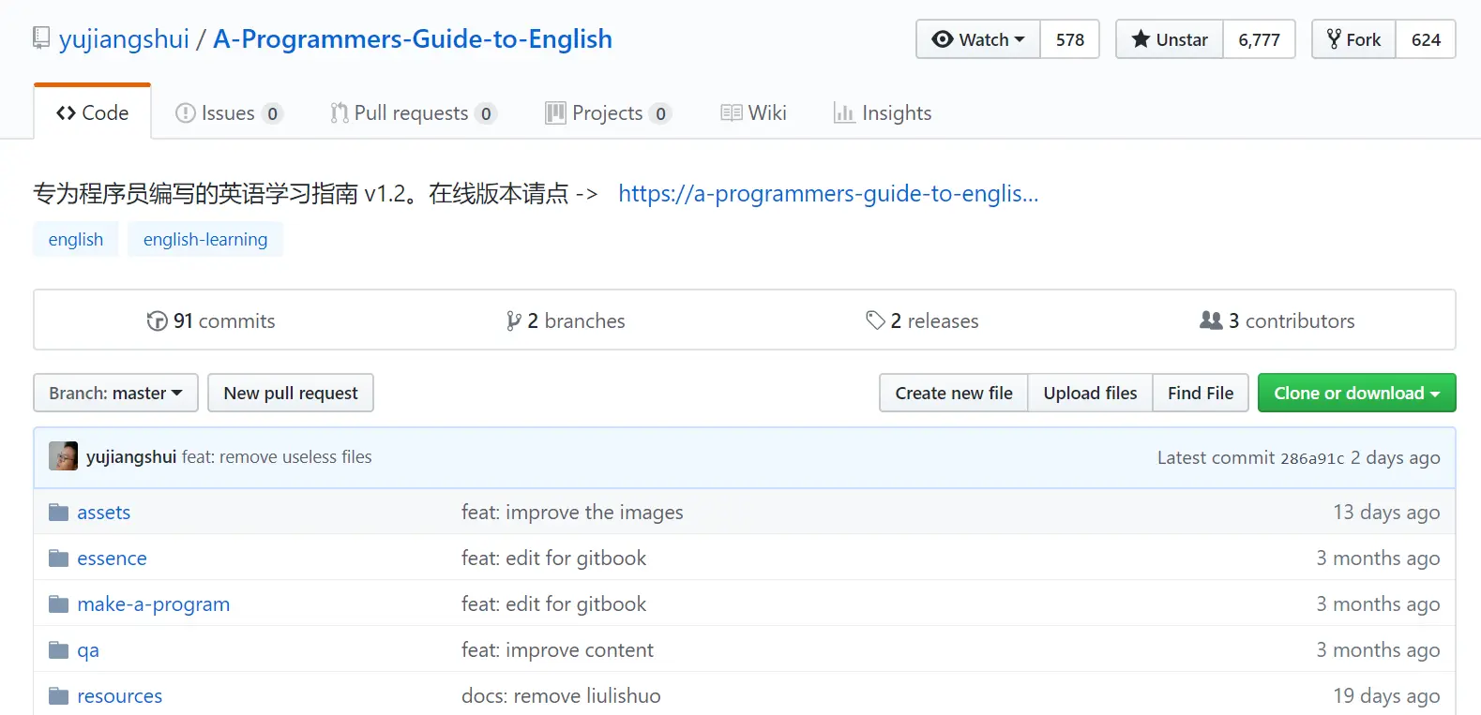Click the resources folder icon

(59, 695)
